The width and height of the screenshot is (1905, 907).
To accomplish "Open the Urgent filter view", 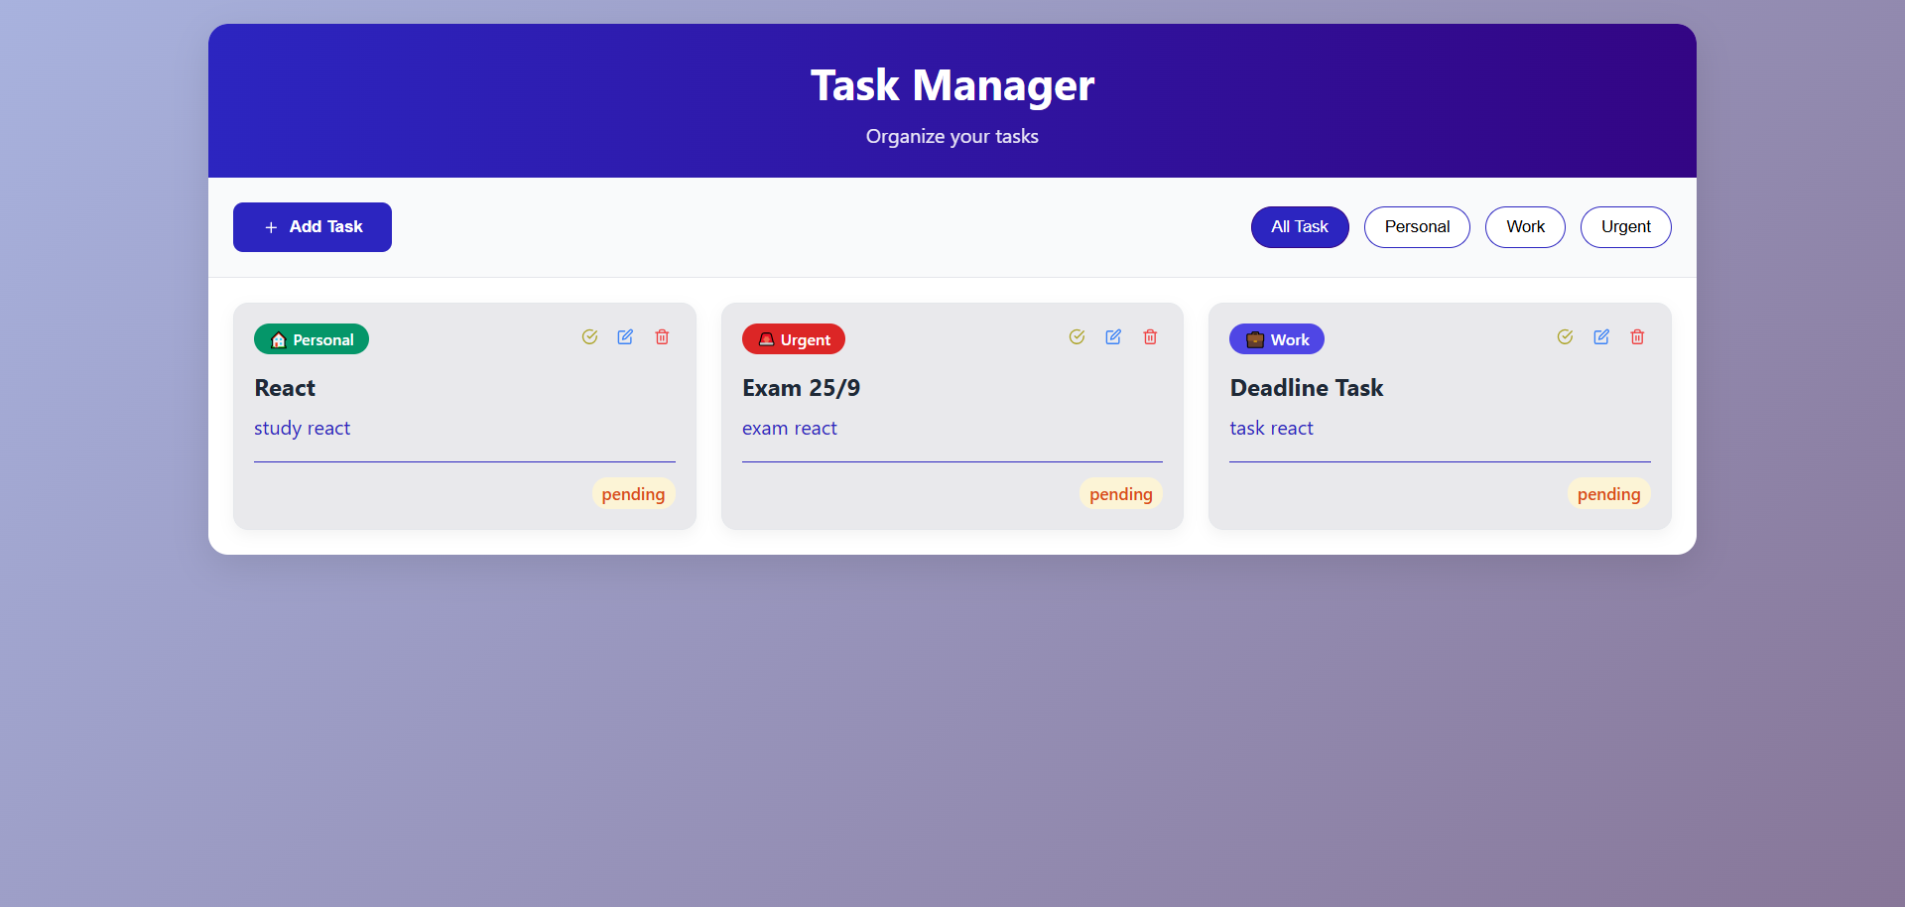I will point(1625,226).
